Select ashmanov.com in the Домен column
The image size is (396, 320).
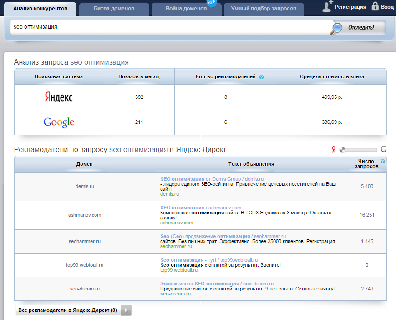[85, 215]
